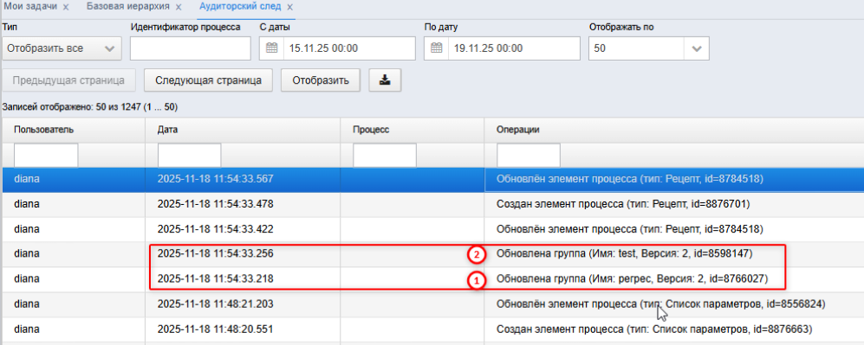Click the С даты field 15.11.25 00:00
Viewport: 864px width, 345px height.
(x=348, y=48)
